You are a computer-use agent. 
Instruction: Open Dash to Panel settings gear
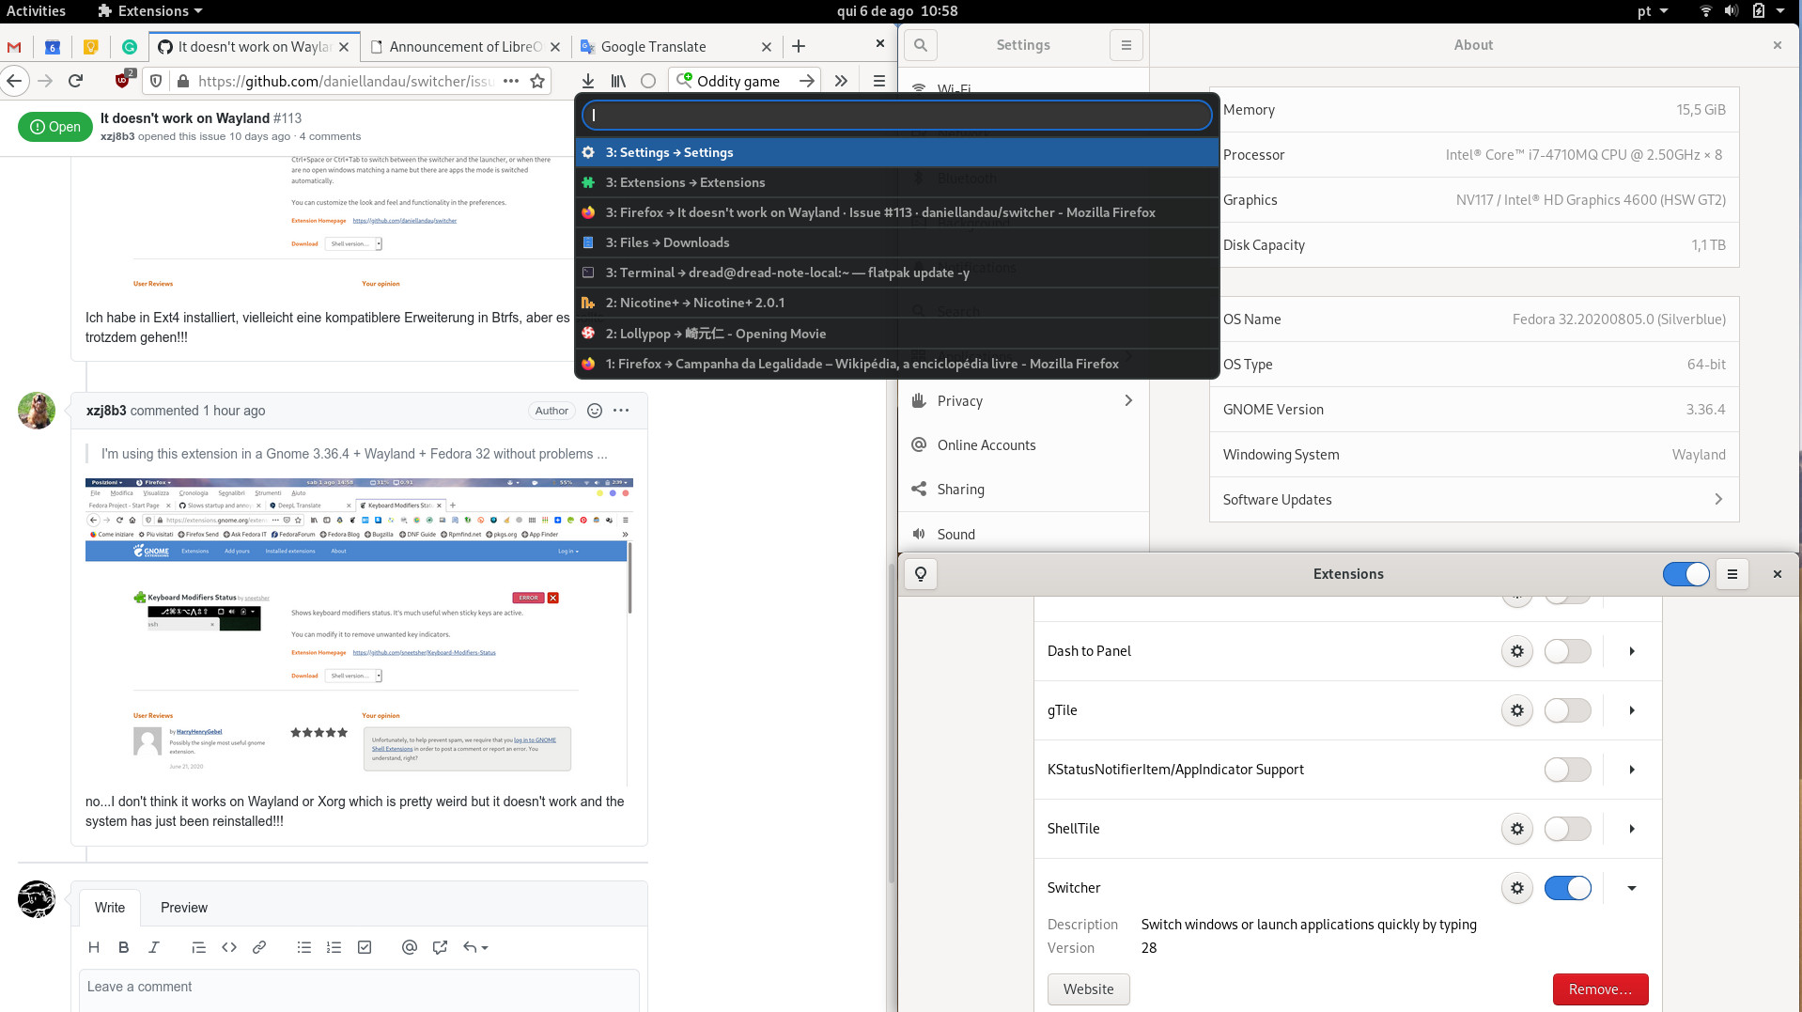[1517, 651]
